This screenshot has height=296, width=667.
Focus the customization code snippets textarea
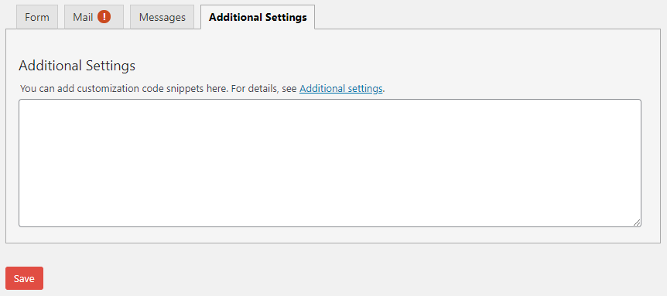pos(330,163)
